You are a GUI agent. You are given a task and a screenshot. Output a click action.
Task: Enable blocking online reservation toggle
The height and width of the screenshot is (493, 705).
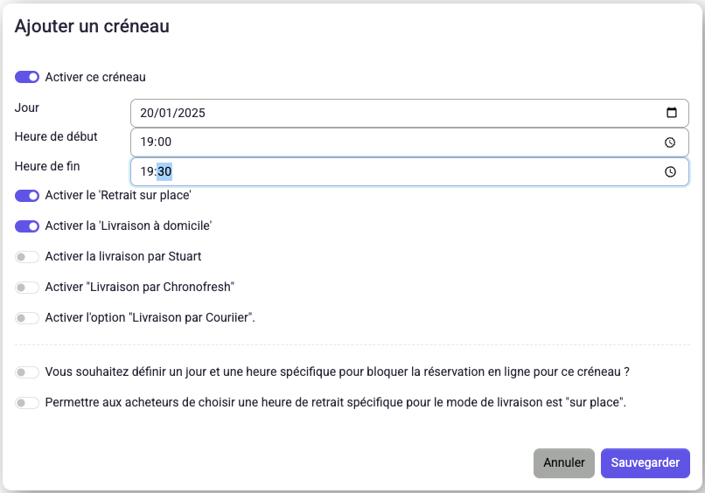27,372
